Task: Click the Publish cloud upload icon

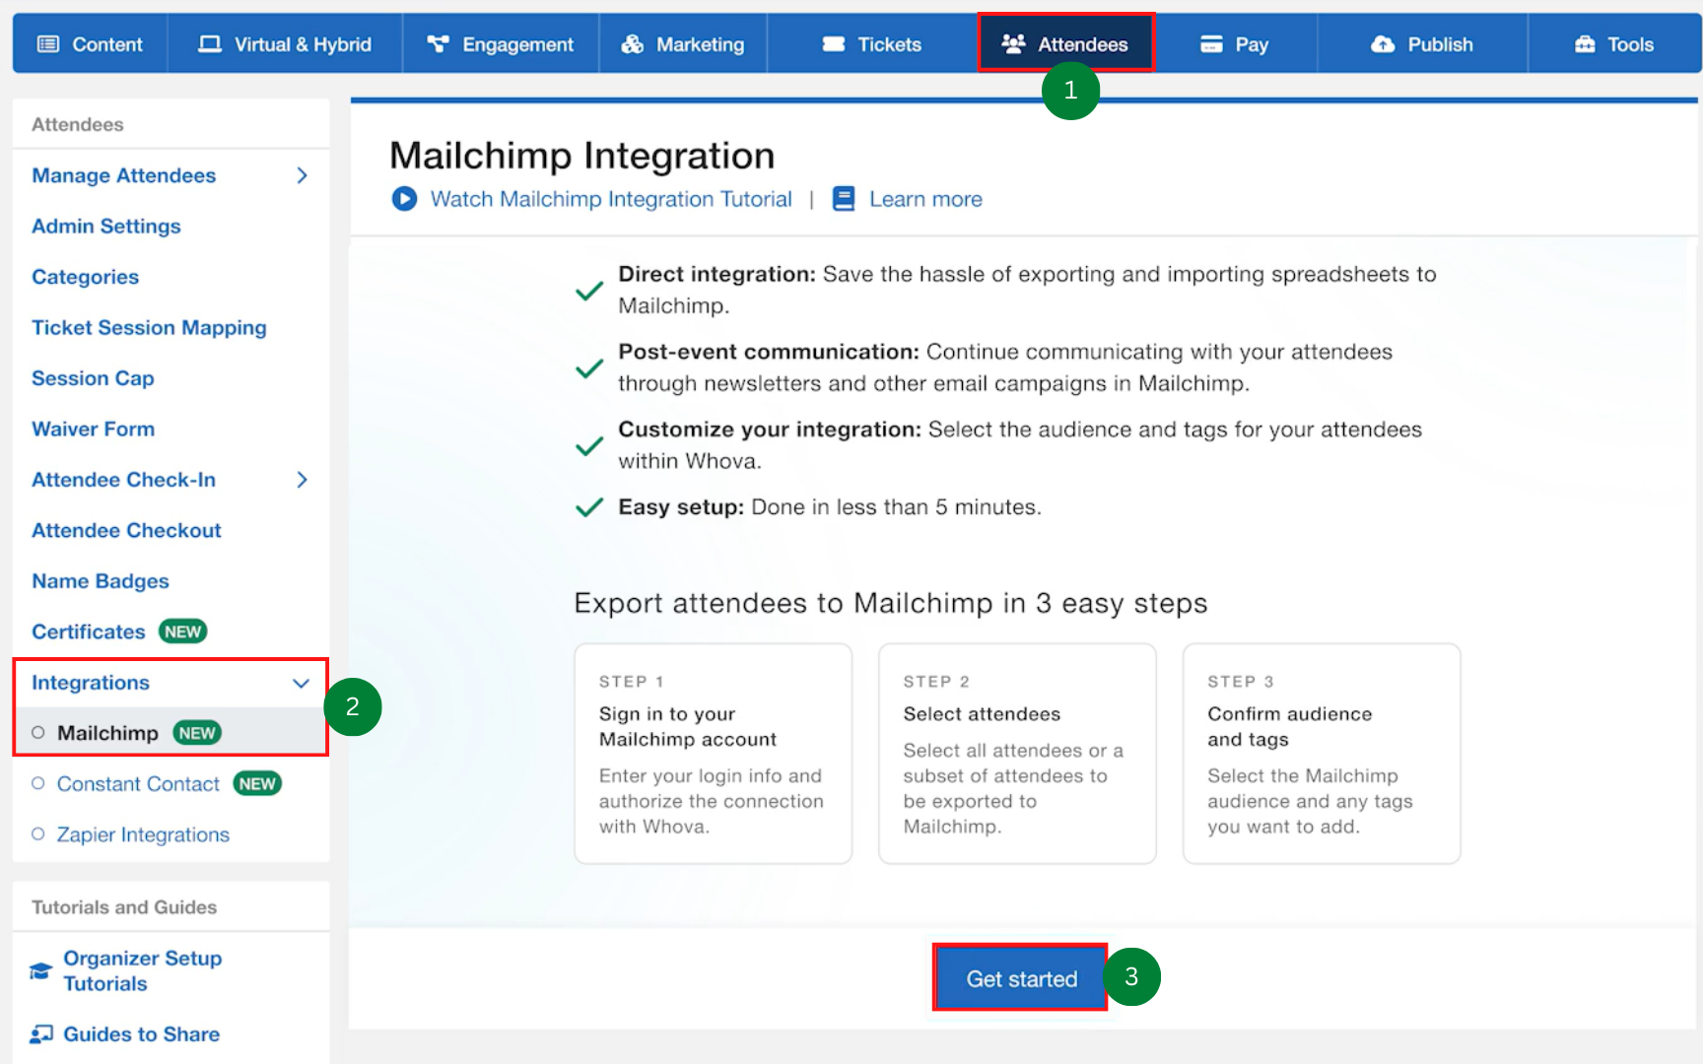Action: click(x=1384, y=43)
